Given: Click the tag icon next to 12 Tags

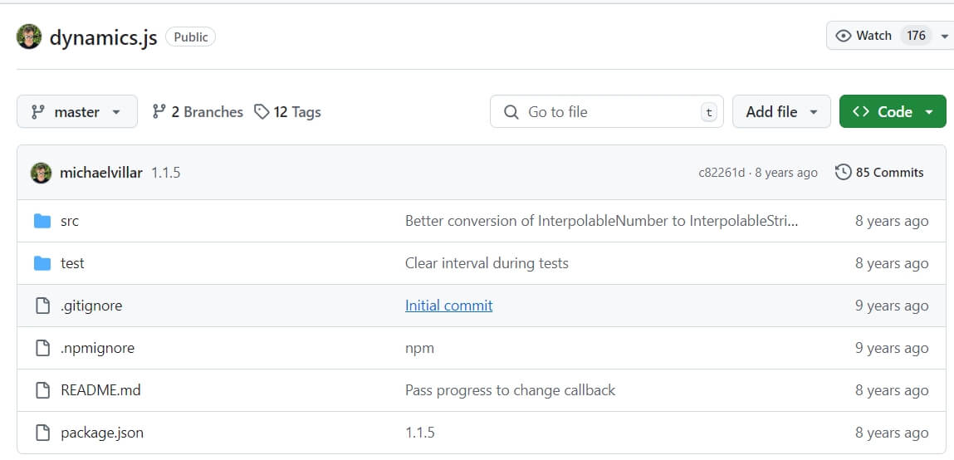Looking at the screenshot, I should (x=262, y=112).
